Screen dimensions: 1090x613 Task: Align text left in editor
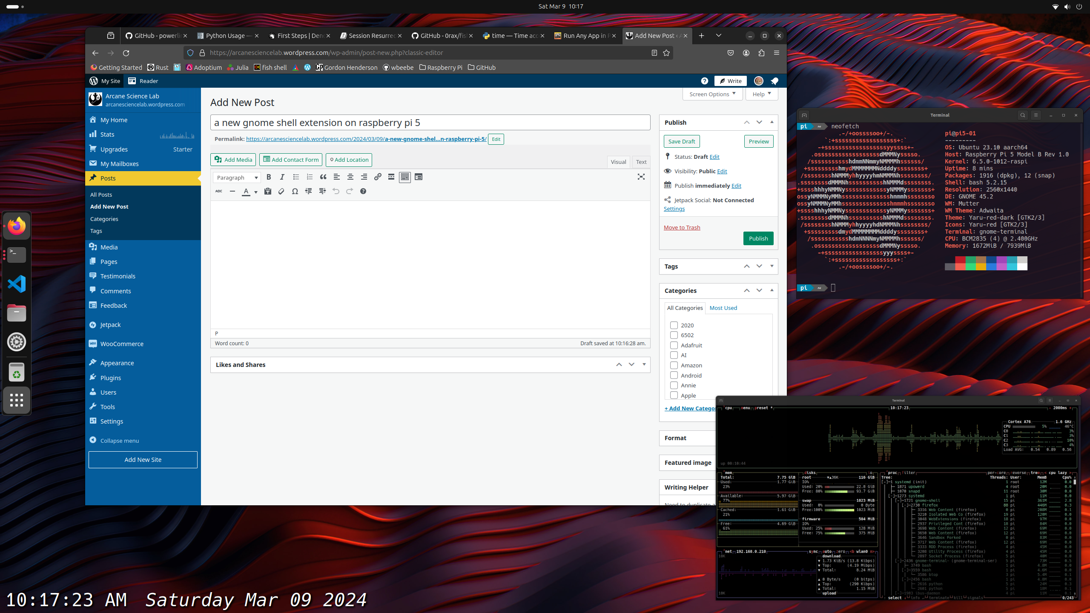click(x=337, y=177)
